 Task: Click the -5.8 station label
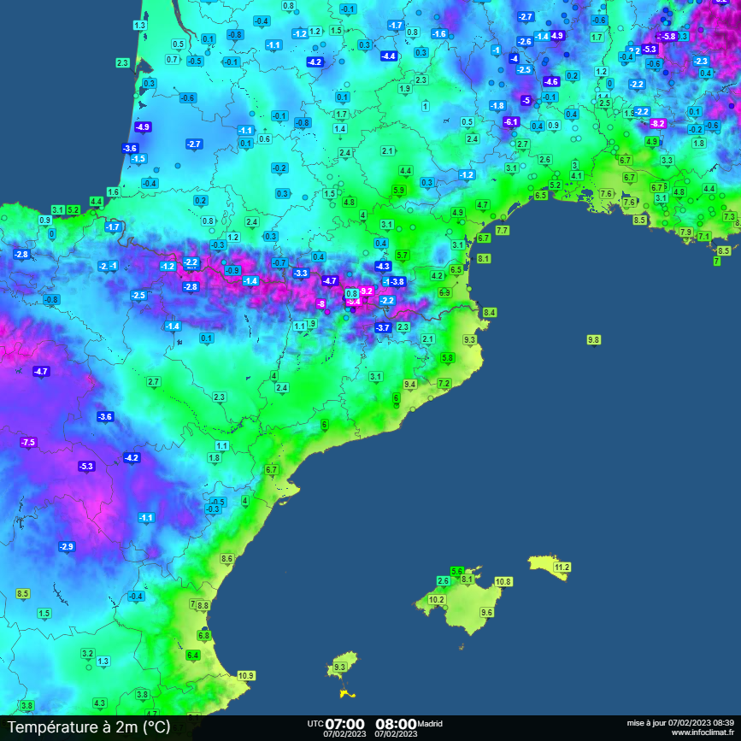pyautogui.click(x=669, y=37)
